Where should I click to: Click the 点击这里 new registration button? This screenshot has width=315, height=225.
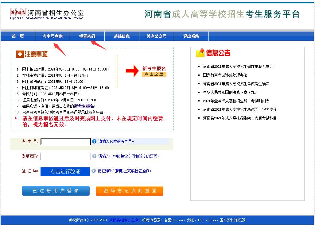[154, 74]
